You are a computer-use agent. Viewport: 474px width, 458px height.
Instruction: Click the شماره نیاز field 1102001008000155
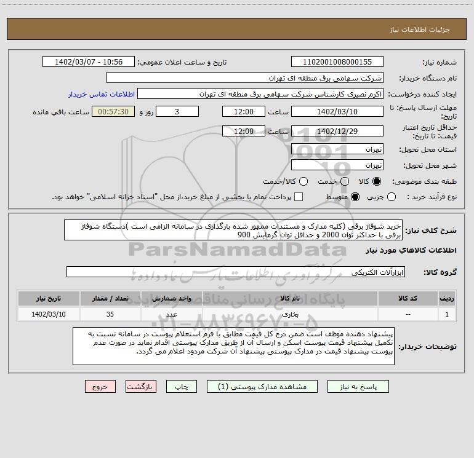(337, 62)
